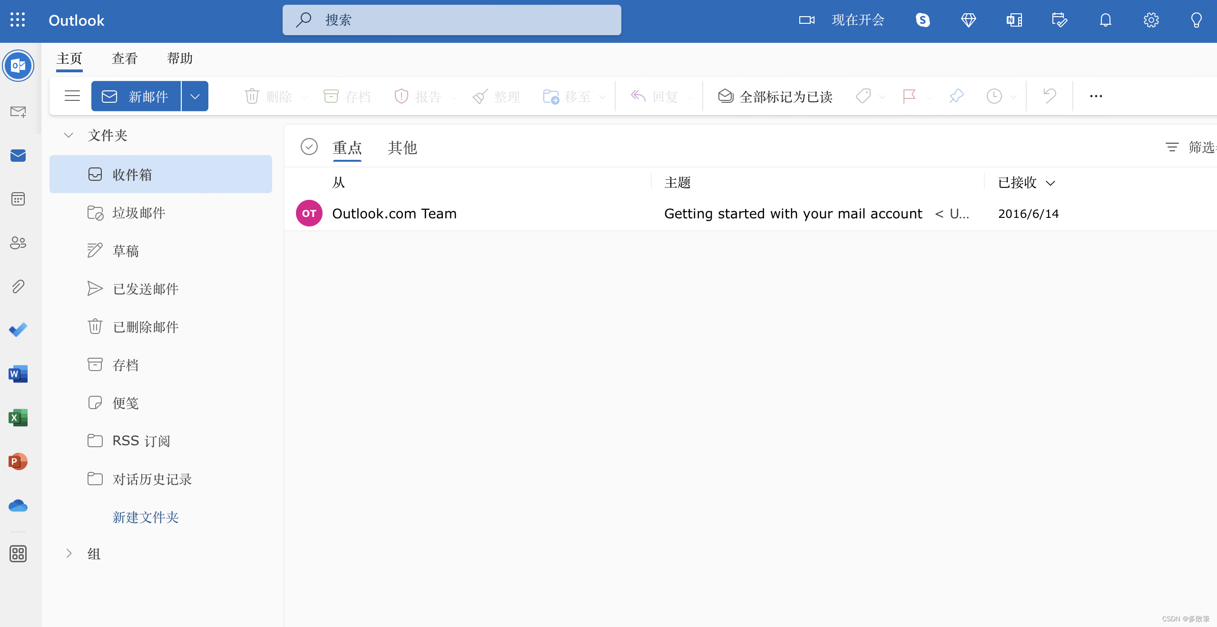Click the notifications bell icon
Image resolution: width=1217 pixels, height=627 pixels.
[x=1105, y=20]
